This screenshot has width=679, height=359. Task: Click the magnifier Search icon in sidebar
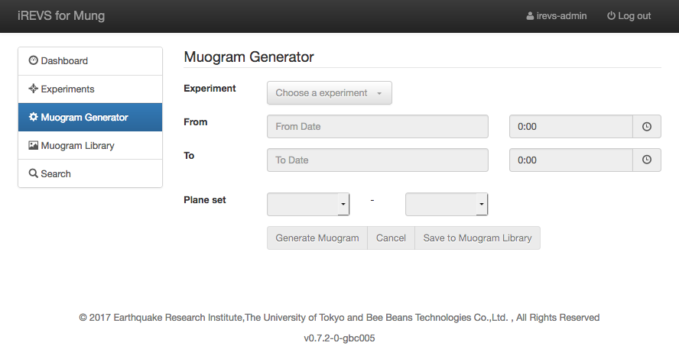[34, 174]
